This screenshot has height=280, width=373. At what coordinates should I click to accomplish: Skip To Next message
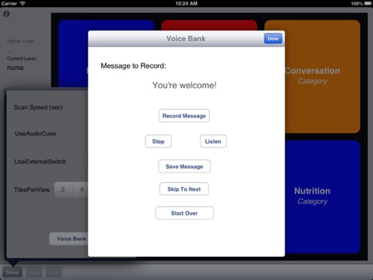(184, 189)
